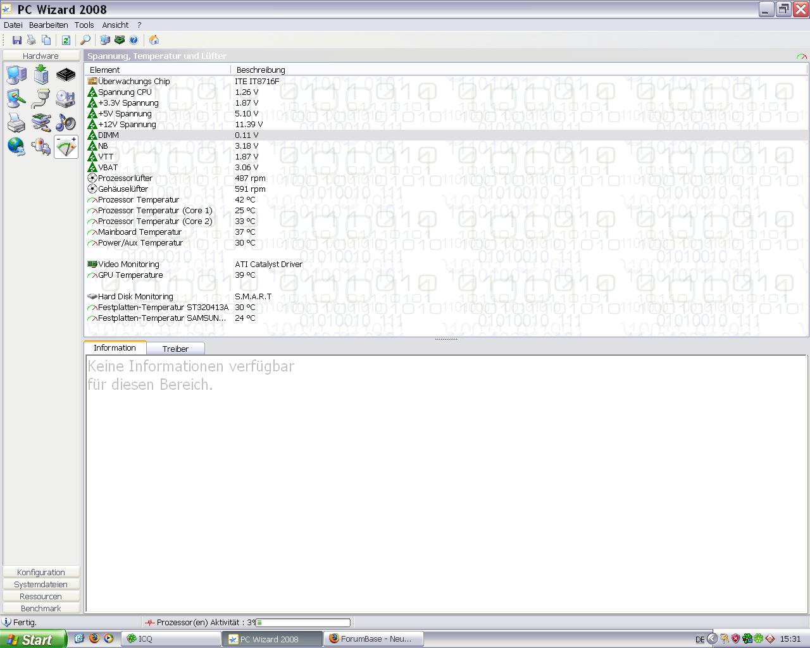The width and height of the screenshot is (810, 648).
Task: Open the Mainboard icon with green arrow
Action: click(41, 75)
